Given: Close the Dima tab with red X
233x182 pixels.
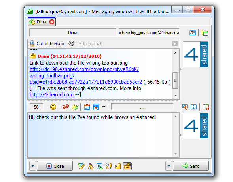Looking at the screenshot, I should tap(52, 22).
